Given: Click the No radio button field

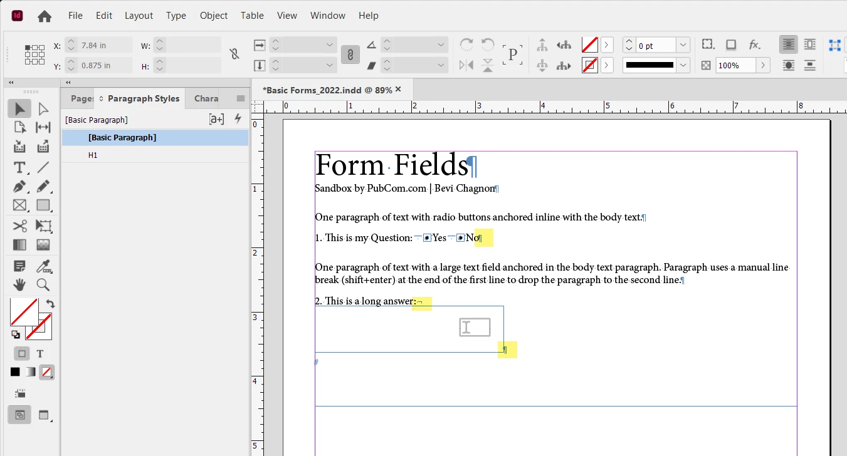Looking at the screenshot, I should 460,238.
